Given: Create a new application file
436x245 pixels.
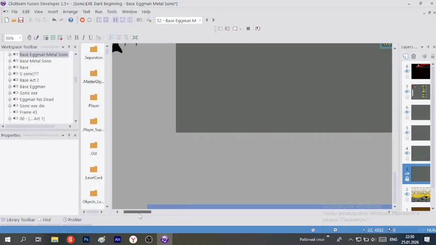Looking at the screenshot, I should pyautogui.click(x=7, y=20).
